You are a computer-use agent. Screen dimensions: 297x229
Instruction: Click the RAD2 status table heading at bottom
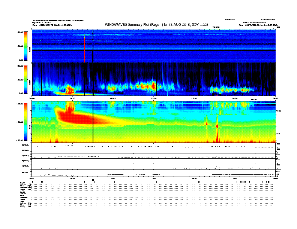pyautogui.click(x=23, y=183)
